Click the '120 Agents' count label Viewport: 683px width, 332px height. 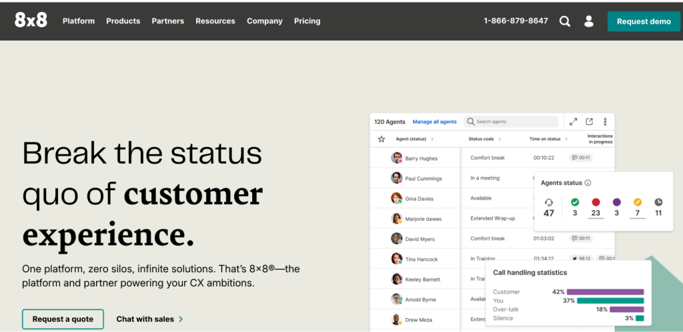coord(390,122)
